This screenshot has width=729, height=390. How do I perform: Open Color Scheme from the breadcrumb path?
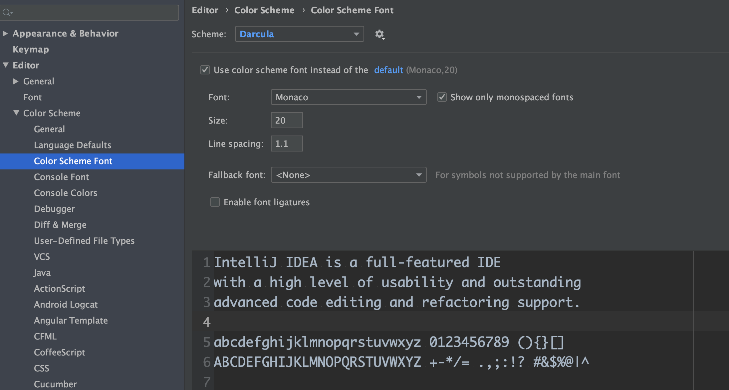264,10
